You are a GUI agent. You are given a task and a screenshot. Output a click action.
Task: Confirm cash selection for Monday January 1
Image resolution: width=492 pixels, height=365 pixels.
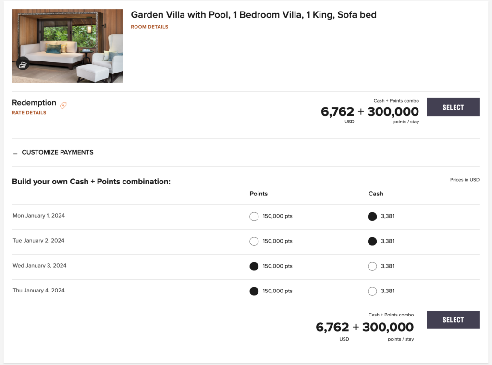(x=372, y=216)
